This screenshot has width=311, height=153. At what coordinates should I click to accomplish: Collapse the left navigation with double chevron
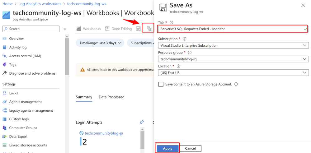[x=64, y=29]
